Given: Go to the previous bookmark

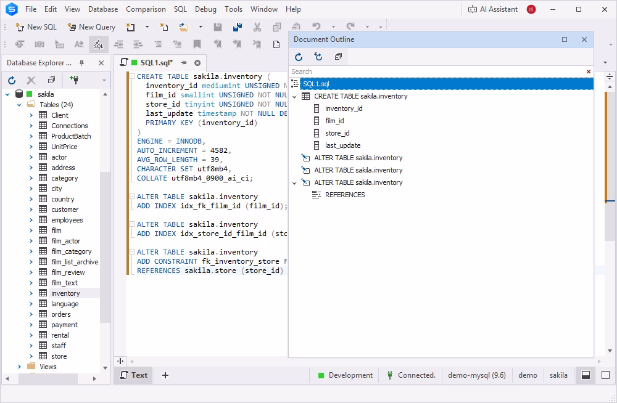Looking at the screenshot, I should point(217,44).
